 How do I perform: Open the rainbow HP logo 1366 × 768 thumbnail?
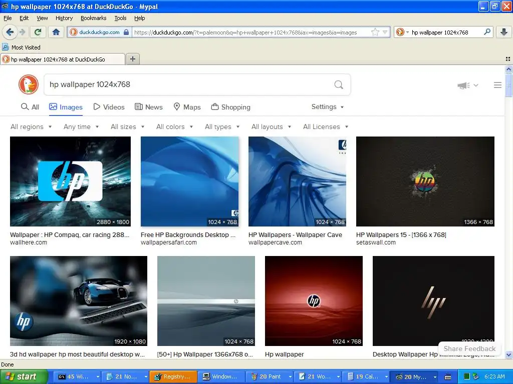(x=425, y=181)
